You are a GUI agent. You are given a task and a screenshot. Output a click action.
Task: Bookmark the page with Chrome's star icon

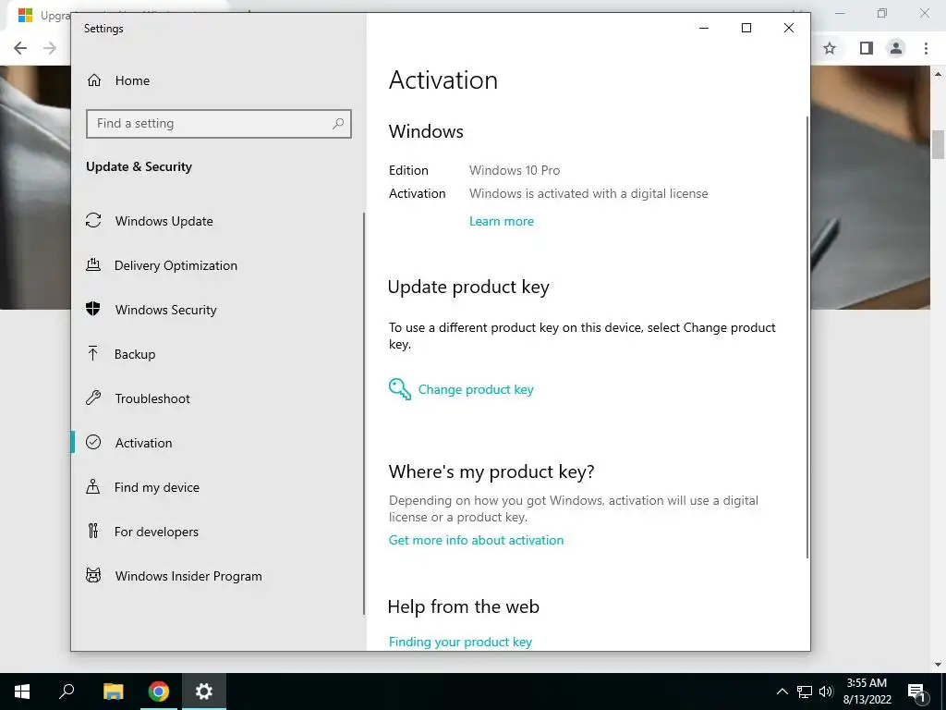click(x=830, y=48)
